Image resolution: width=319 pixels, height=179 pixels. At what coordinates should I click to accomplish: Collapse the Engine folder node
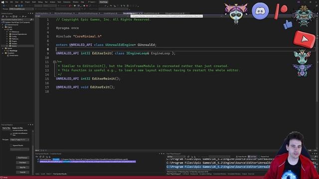pos(2,27)
